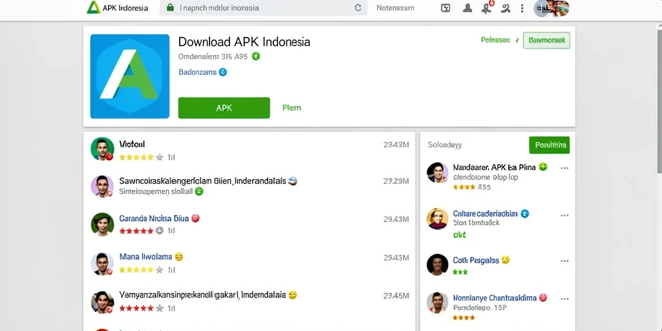Screen dimensions: 662x331
Task: Click the red star rating under Caranda Nrokea Diua
Action: tap(142, 231)
